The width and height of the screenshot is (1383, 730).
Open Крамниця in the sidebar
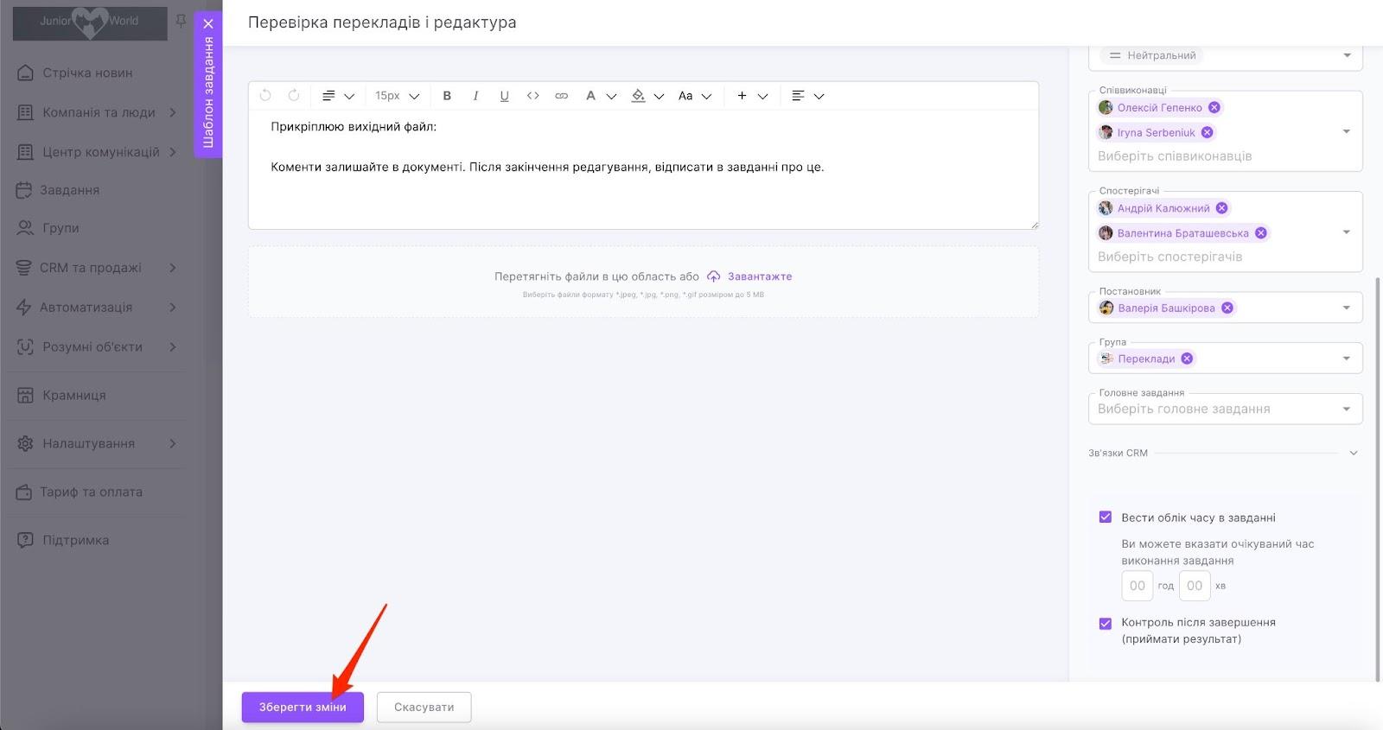pos(74,396)
